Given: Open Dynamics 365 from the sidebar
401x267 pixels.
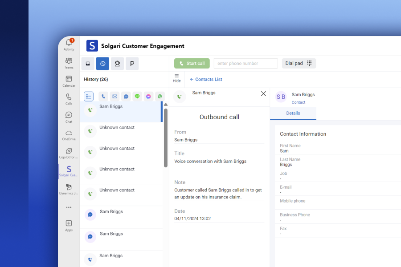Looking at the screenshot, I should 69,189.
